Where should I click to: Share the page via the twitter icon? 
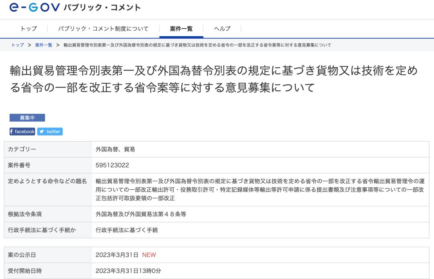point(50,131)
